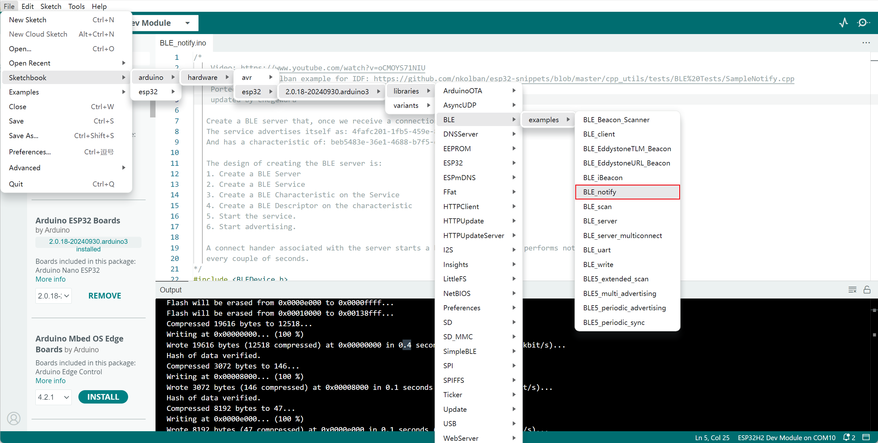878x443 pixels.
Task: Expand the HTTPUpdateServer library submenu
Action: click(479, 236)
